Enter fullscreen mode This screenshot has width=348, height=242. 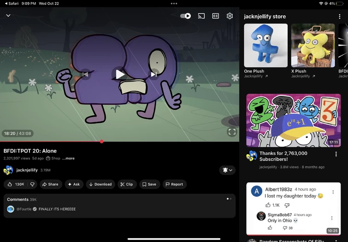pos(232,132)
